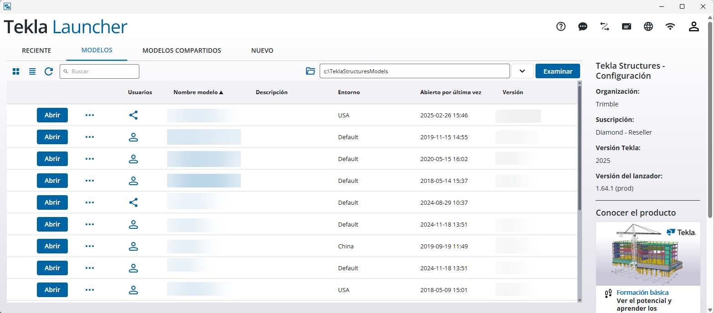The height and width of the screenshot is (313, 714).
Task: Click single-user icon for 2019-11-15 model
Action: 133,137
